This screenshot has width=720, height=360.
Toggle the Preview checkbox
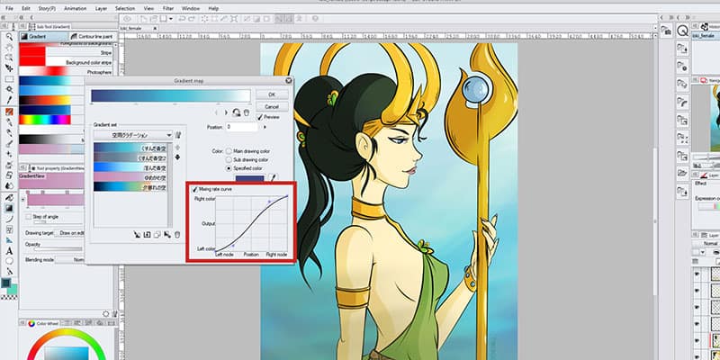260,118
